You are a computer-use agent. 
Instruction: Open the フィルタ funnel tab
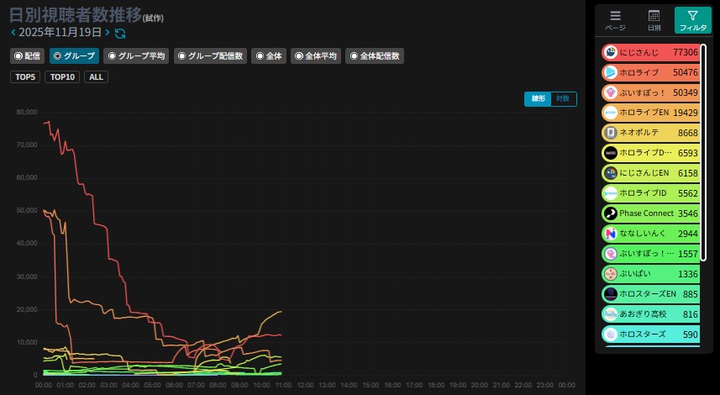click(692, 20)
